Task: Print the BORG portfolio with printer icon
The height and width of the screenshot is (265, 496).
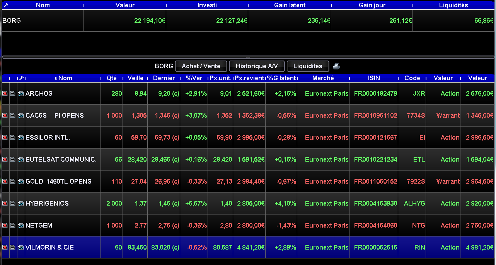Action: [336, 66]
